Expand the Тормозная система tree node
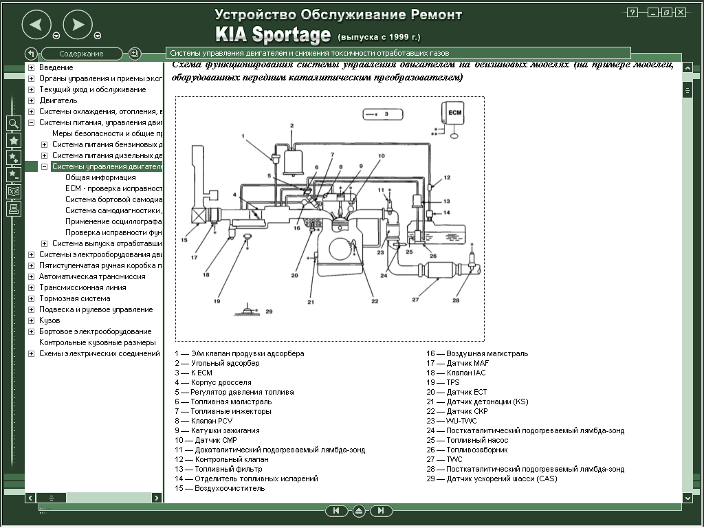This screenshot has height=528, width=704. [x=31, y=298]
